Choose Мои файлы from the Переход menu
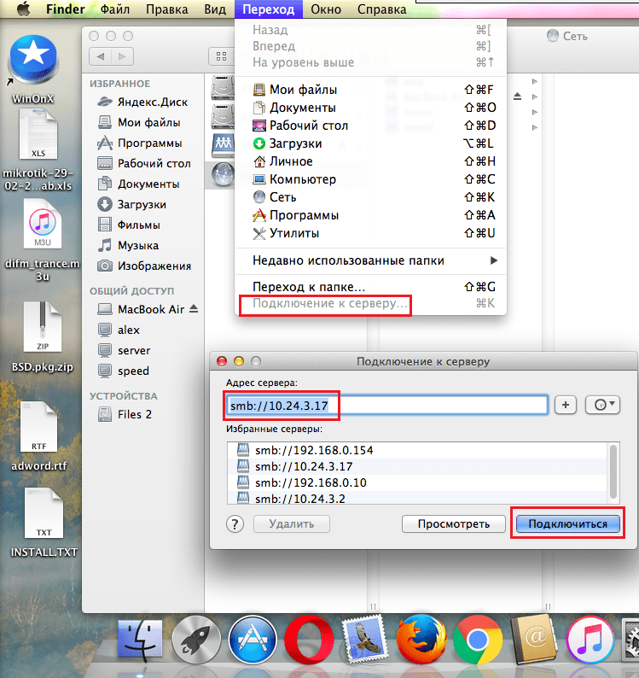639x678 pixels. tap(371, 90)
